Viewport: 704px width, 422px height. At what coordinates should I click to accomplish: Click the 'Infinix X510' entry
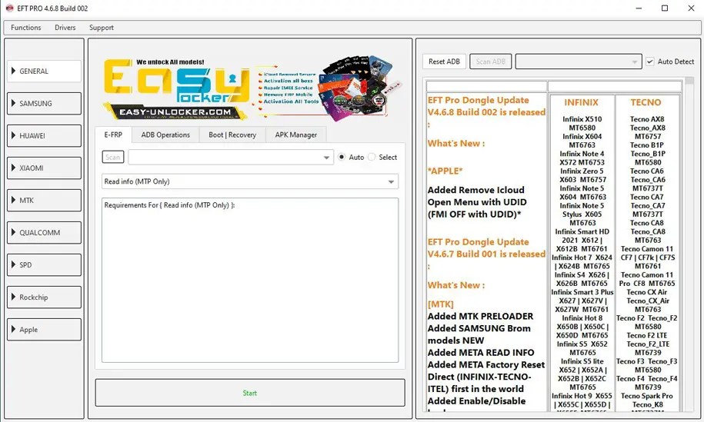582,119
